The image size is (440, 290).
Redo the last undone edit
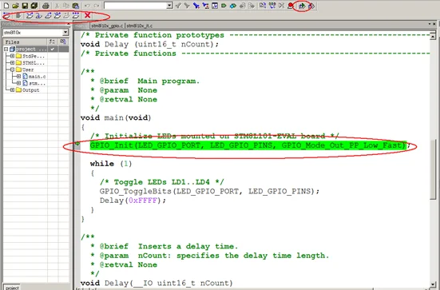pyautogui.click(x=97, y=6)
